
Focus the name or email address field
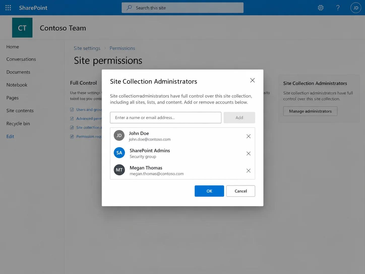tap(166, 118)
